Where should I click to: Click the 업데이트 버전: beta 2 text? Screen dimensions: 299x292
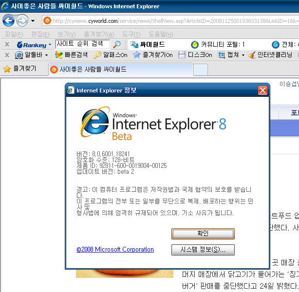[x=105, y=171]
